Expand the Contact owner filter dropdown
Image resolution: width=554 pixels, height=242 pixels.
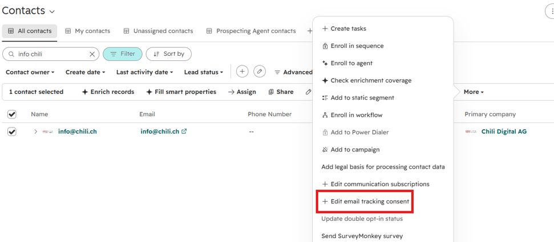point(30,72)
